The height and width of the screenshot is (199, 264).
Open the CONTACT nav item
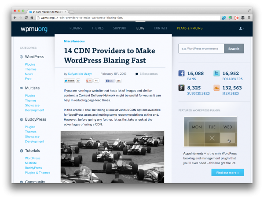pos(161,28)
